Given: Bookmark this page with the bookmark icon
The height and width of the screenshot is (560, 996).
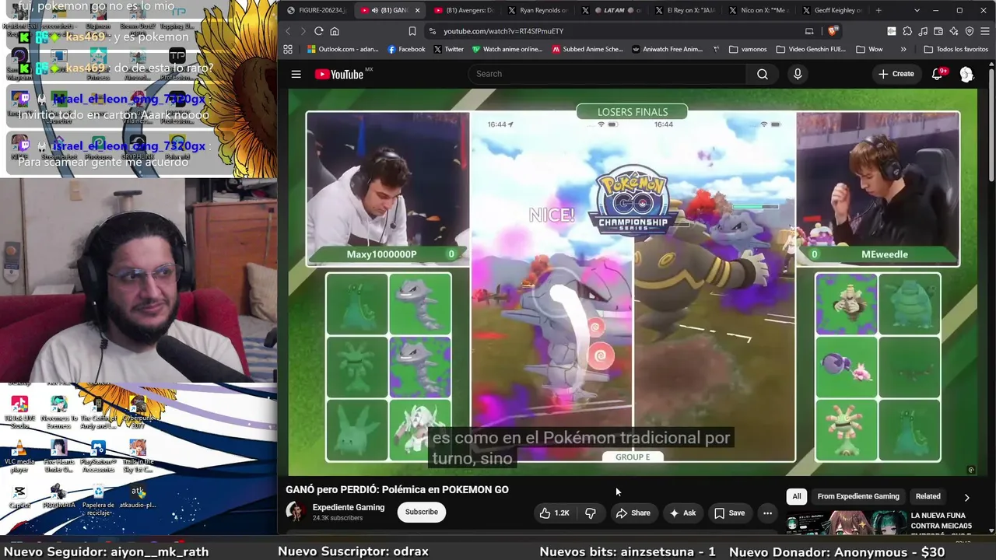Looking at the screenshot, I should pos(412,31).
